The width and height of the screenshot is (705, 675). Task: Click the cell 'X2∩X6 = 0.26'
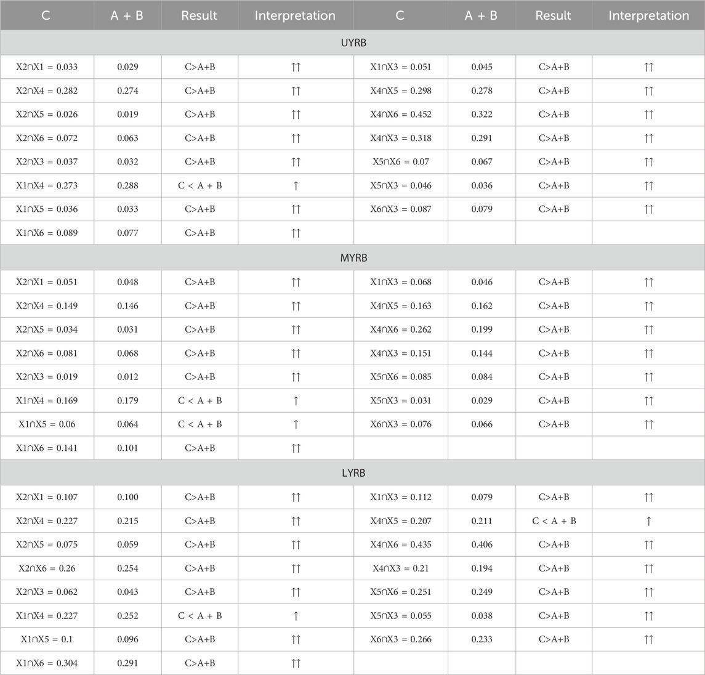(x=47, y=568)
